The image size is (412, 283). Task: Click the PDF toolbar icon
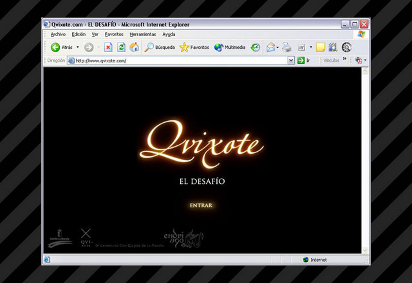pos(359,60)
